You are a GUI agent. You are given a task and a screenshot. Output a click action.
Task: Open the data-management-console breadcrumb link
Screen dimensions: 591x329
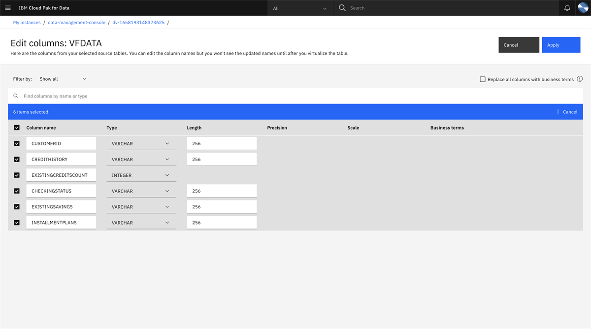pos(76,22)
